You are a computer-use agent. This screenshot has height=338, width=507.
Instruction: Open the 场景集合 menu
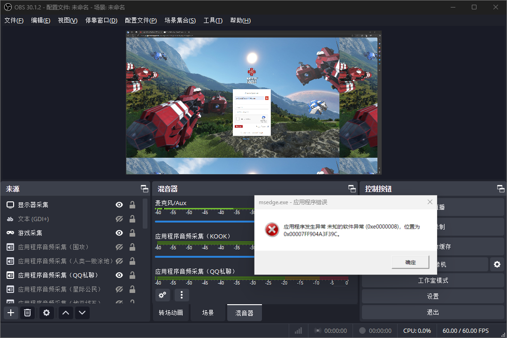point(180,20)
